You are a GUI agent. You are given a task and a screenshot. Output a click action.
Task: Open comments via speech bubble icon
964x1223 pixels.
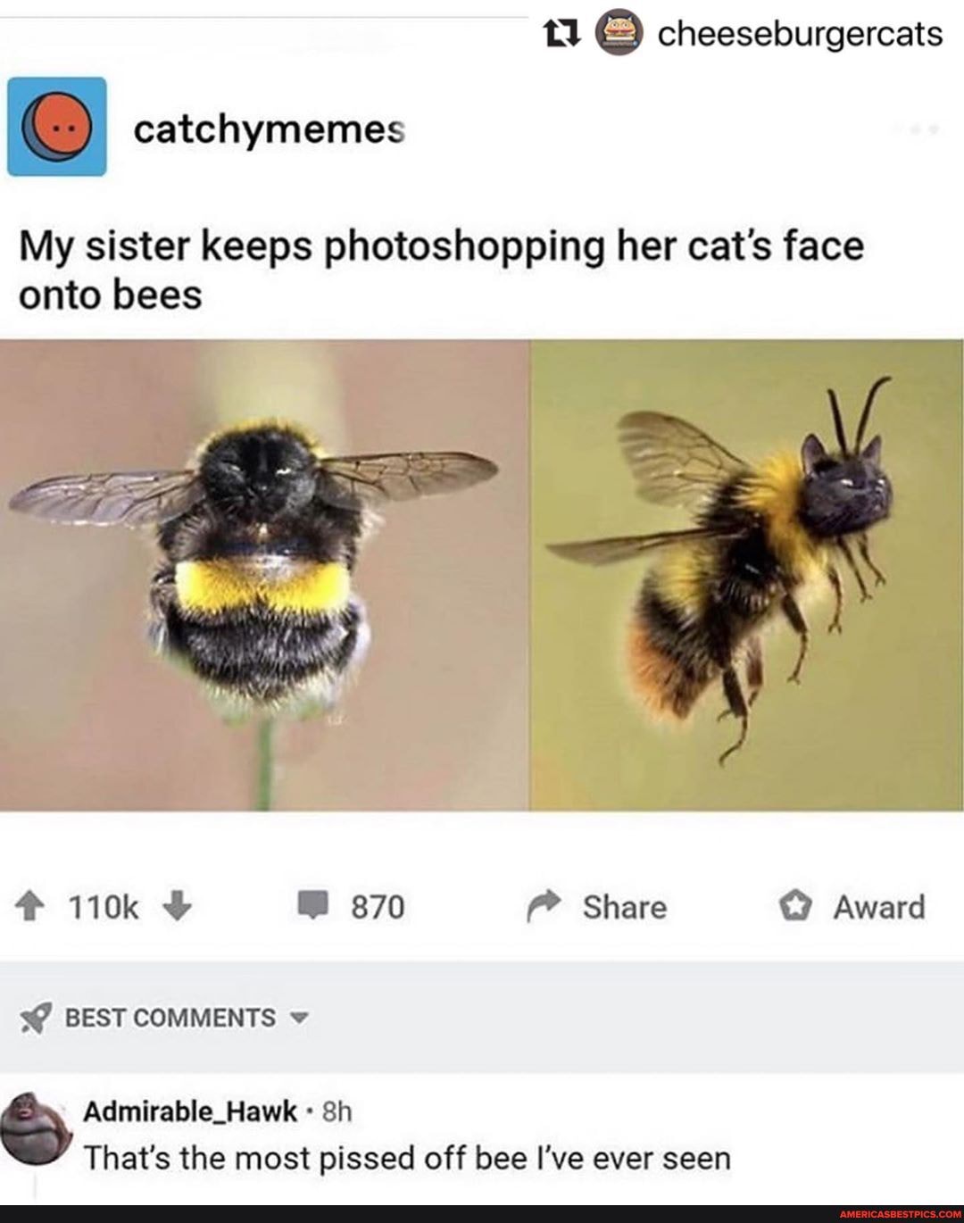312,907
